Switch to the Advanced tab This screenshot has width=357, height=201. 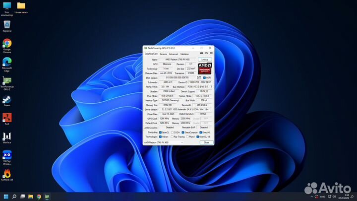tap(173, 54)
